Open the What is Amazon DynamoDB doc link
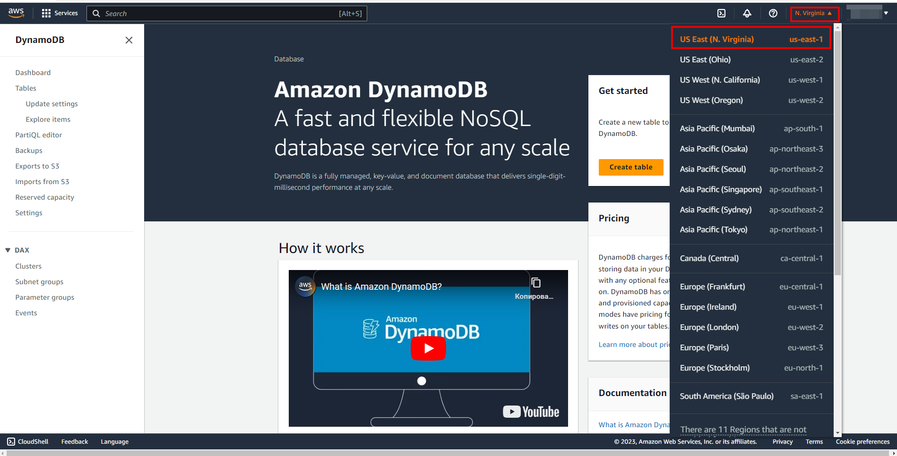 tap(634, 425)
